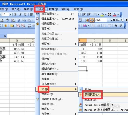Click the clear validation circles icon

(23, 25)
